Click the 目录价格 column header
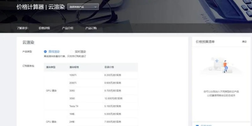252x126 pixels. (109, 67)
